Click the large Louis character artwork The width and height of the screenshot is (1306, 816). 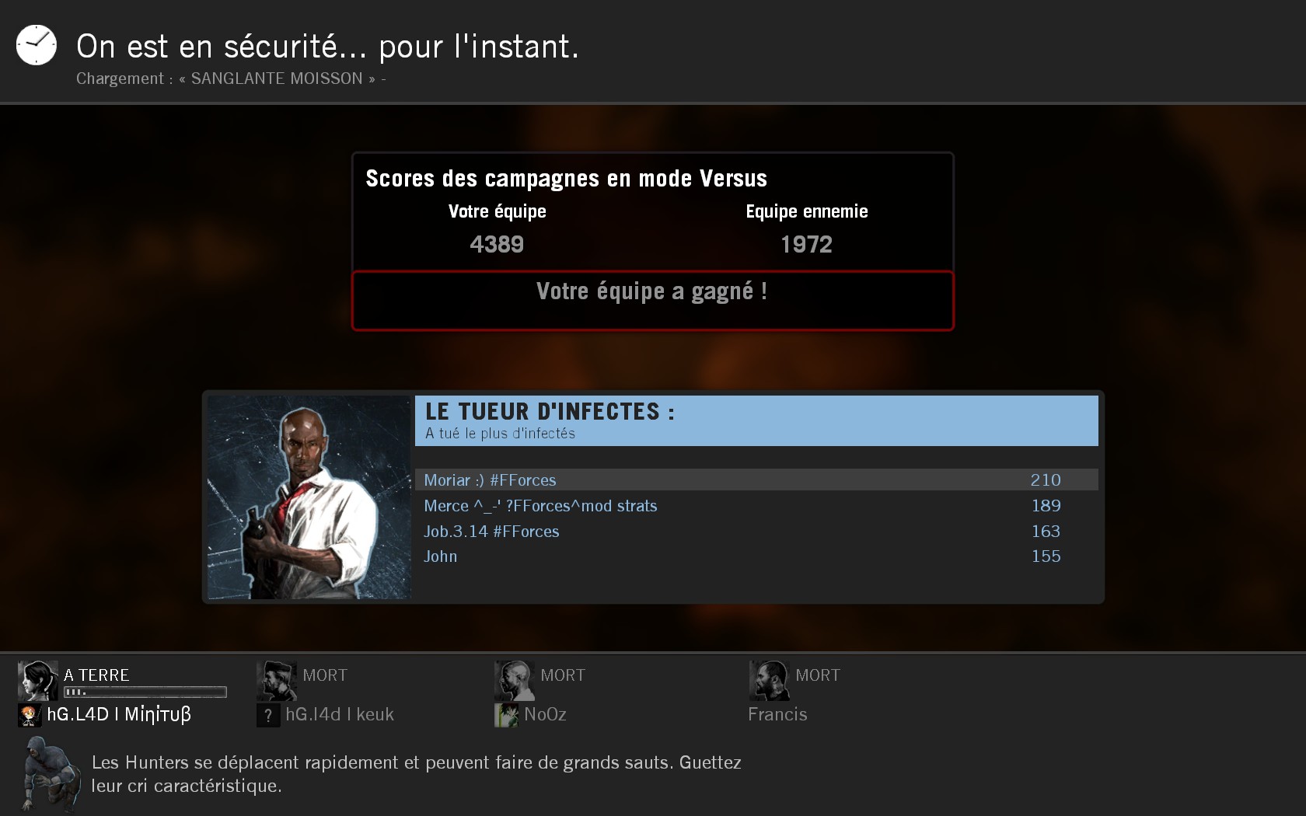(x=309, y=497)
